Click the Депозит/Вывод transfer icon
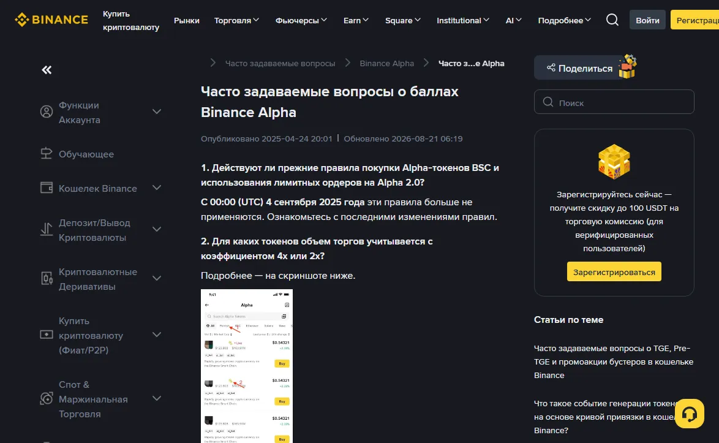 pos(47,229)
